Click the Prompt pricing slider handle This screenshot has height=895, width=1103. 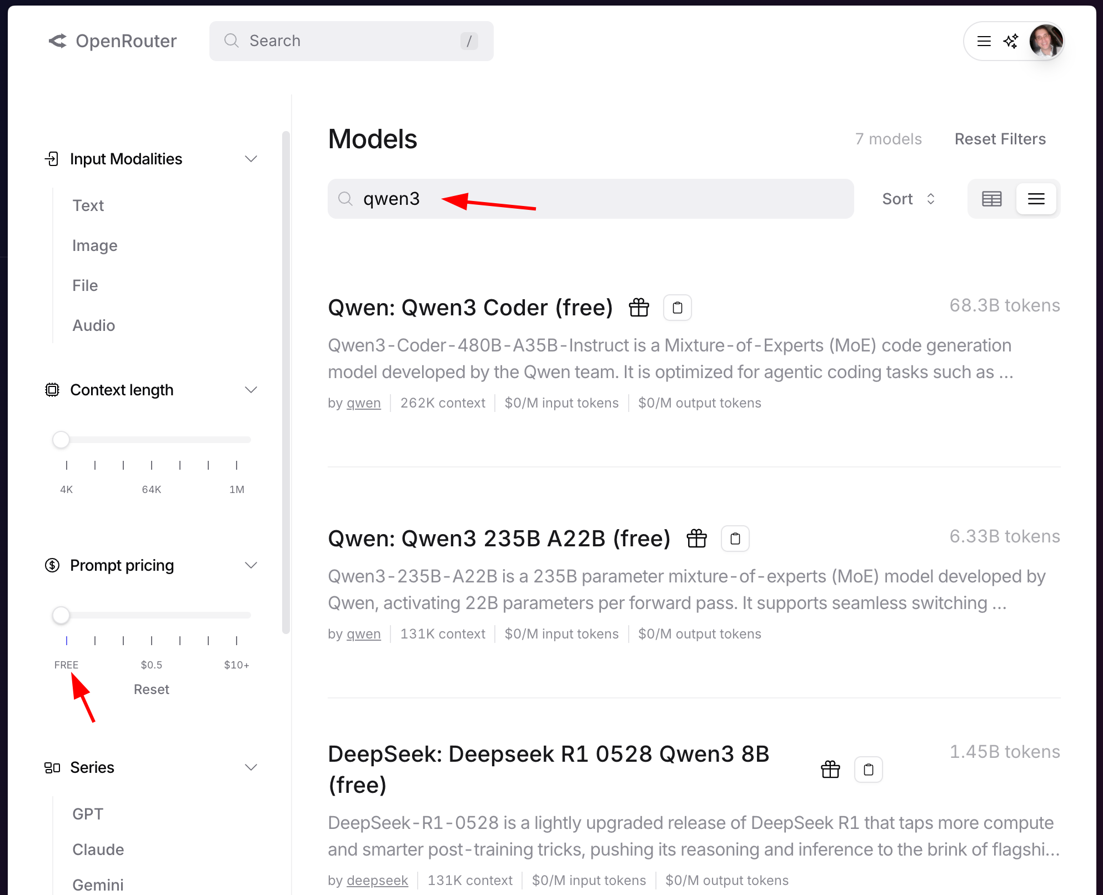click(x=61, y=615)
